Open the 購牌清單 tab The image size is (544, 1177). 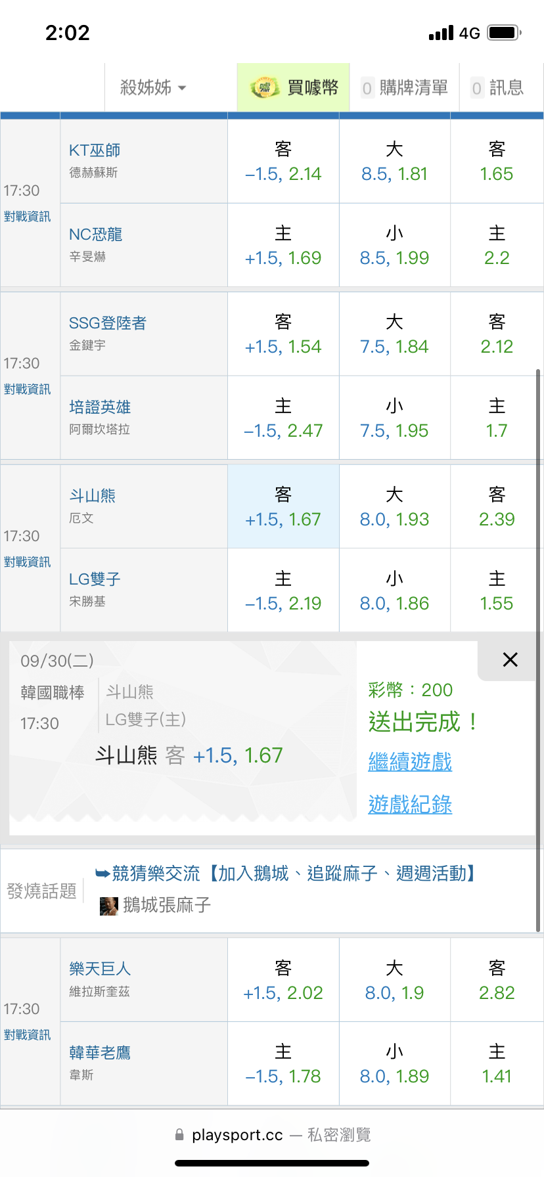(x=405, y=87)
